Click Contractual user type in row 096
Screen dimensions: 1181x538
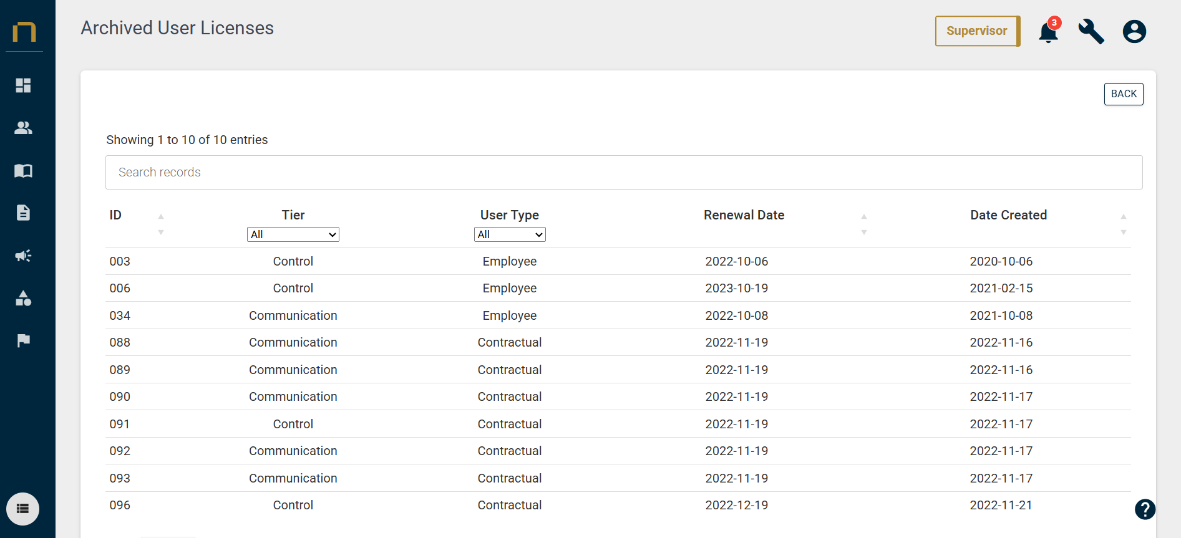pos(510,505)
